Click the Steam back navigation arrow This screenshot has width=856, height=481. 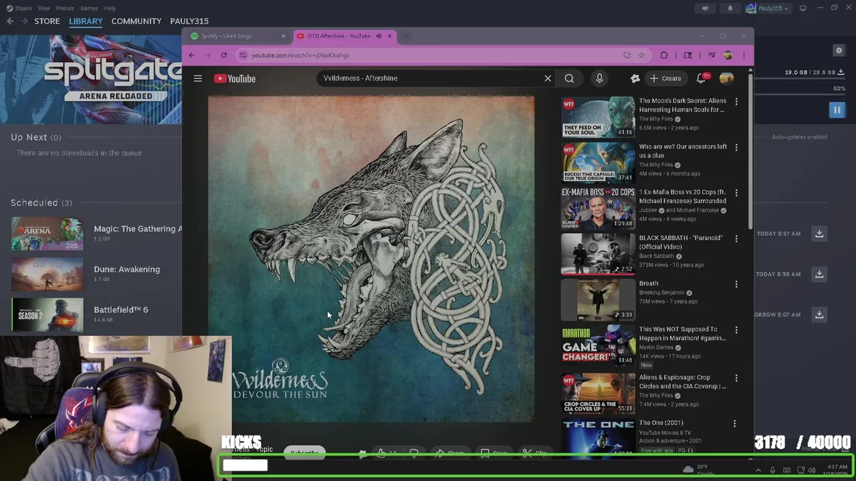coord(10,21)
